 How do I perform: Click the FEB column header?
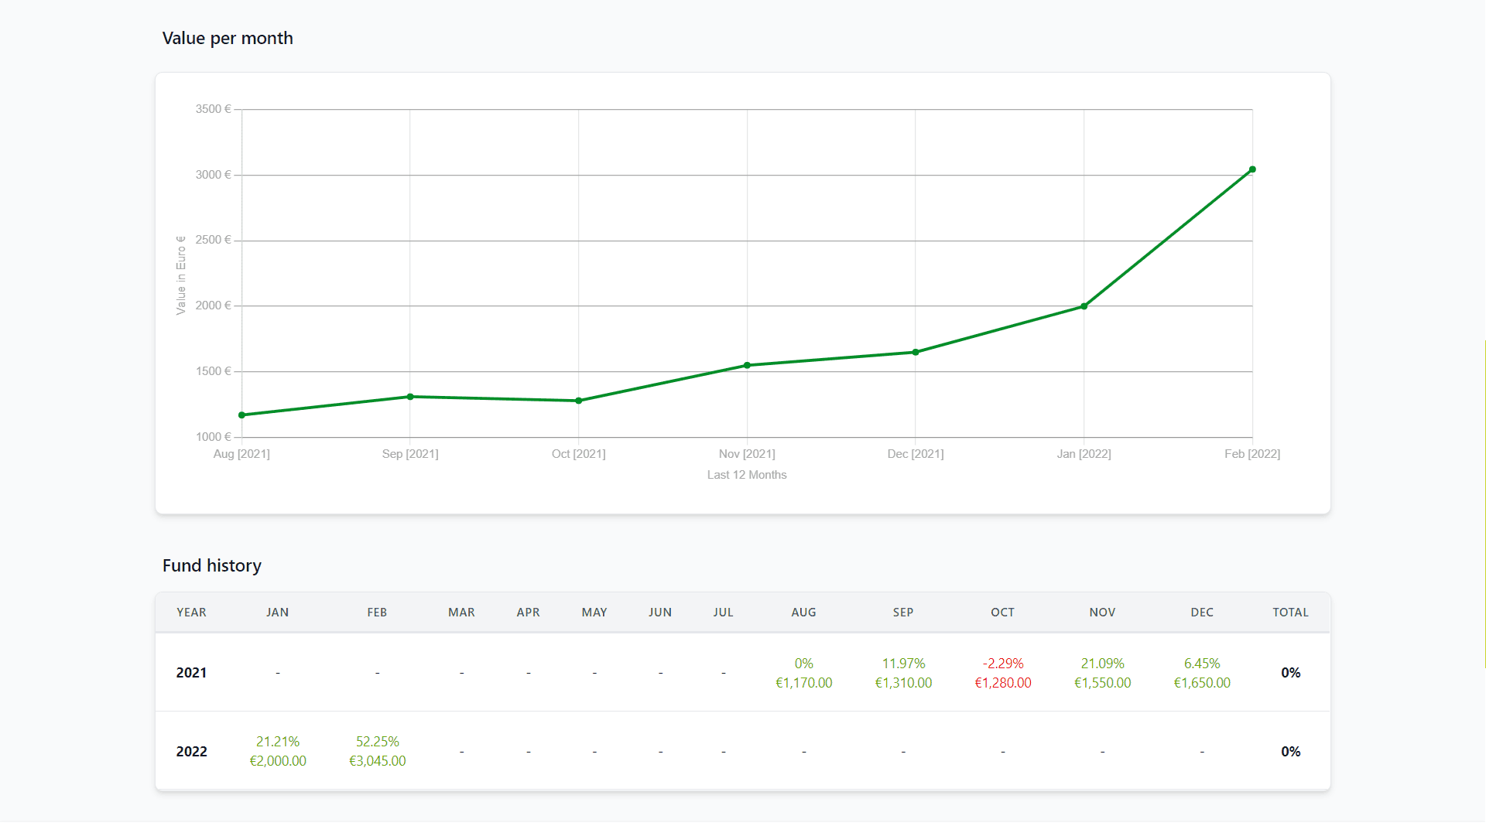point(377,613)
